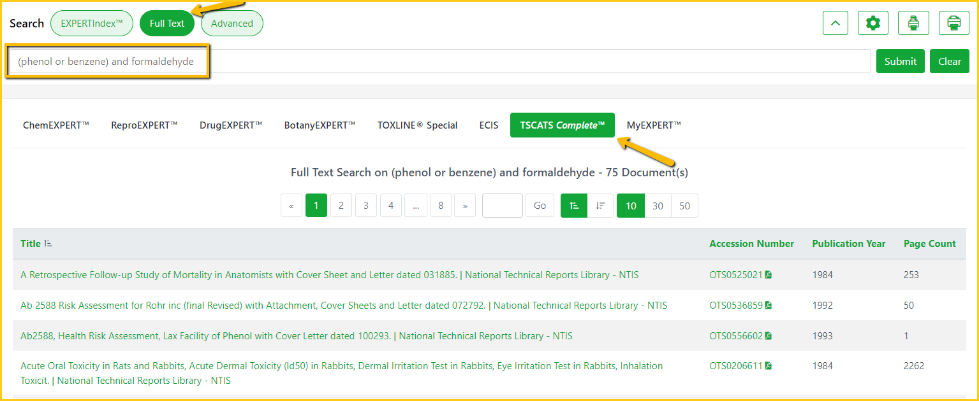Select the Advanced search mode
This screenshot has width=979, height=401.
tap(232, 24)
